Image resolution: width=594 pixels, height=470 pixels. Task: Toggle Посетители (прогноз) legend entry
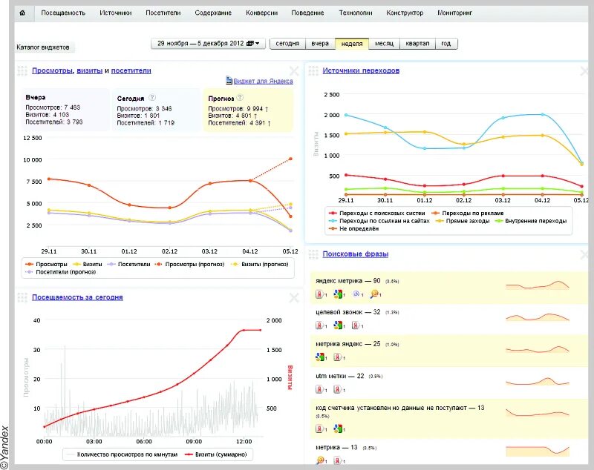pyautogui.click(x=60, y=272)
